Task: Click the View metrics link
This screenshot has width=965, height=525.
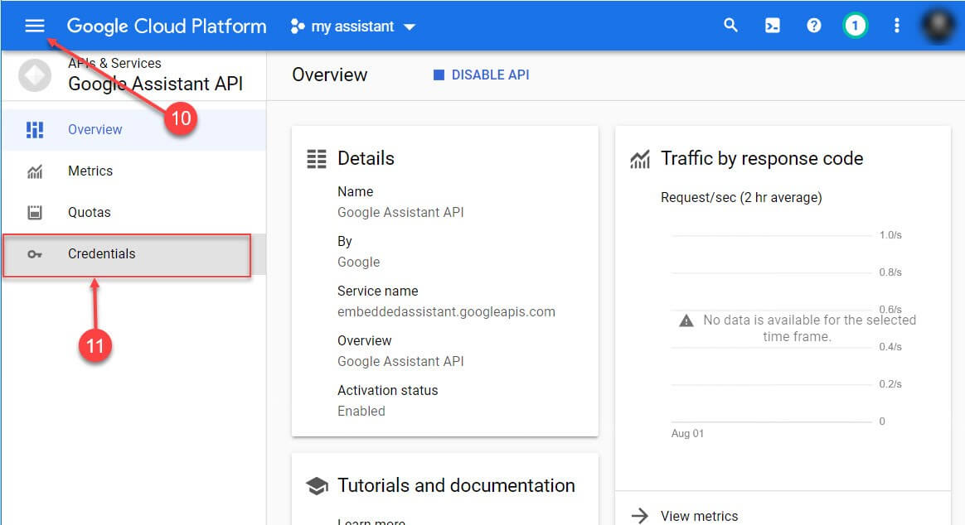Action: 698,516
